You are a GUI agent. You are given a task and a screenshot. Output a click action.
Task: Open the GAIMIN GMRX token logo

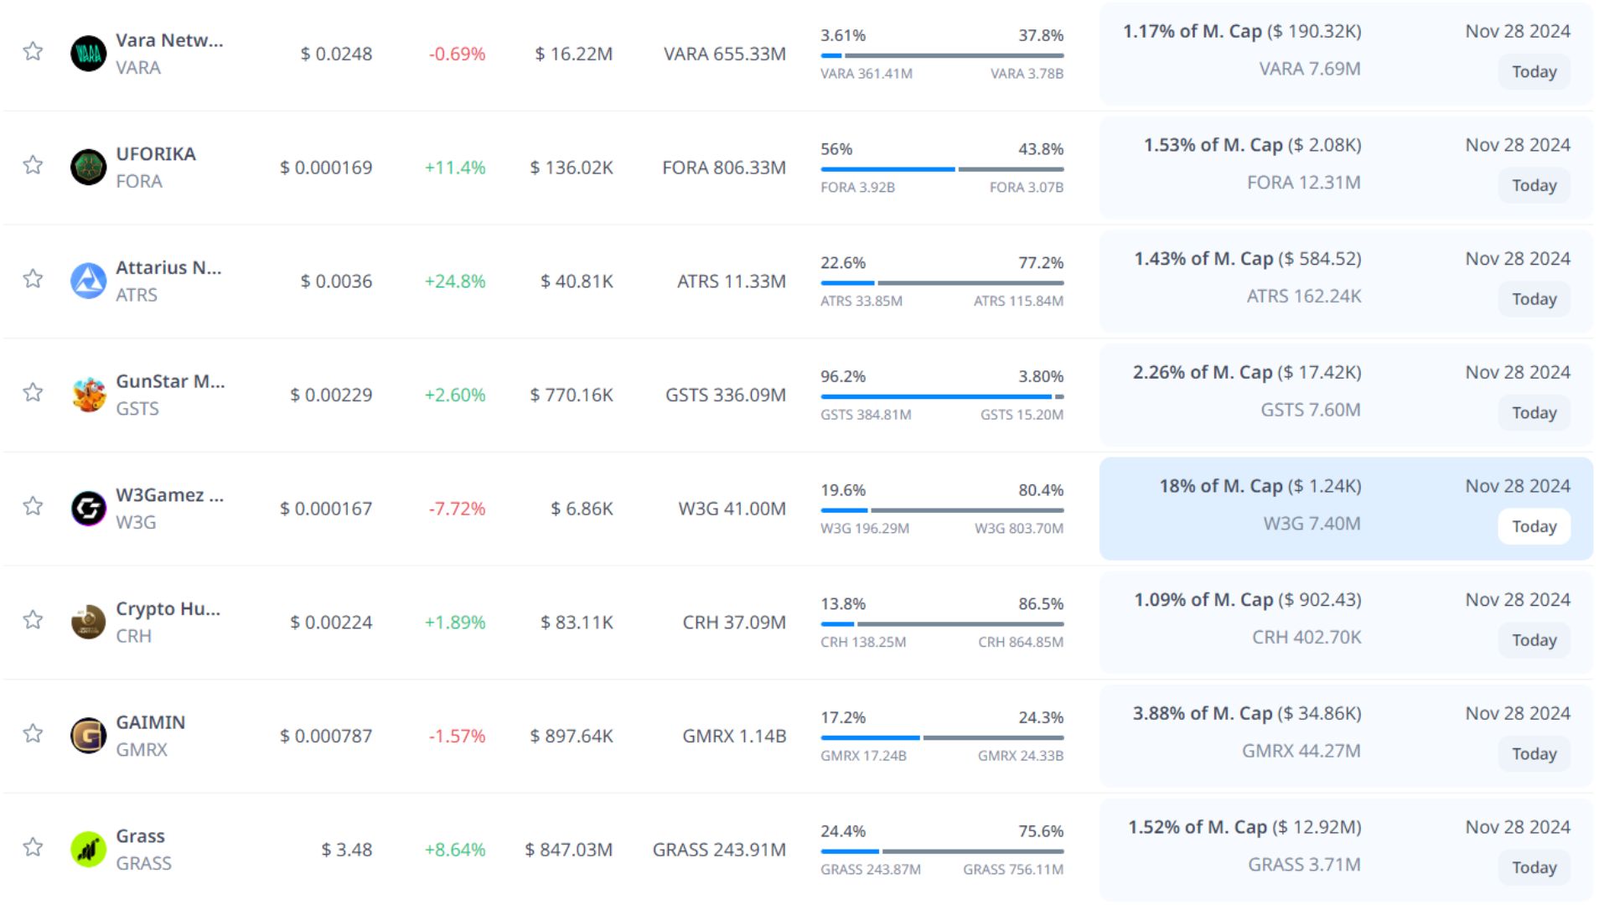(x=88, y=736)
